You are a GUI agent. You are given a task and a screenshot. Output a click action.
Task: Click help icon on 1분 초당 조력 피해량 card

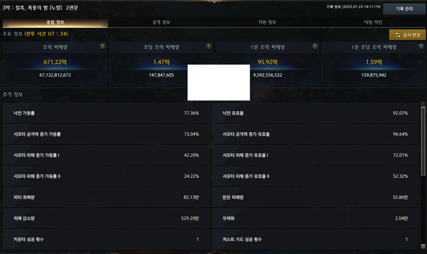pos(421,46)
